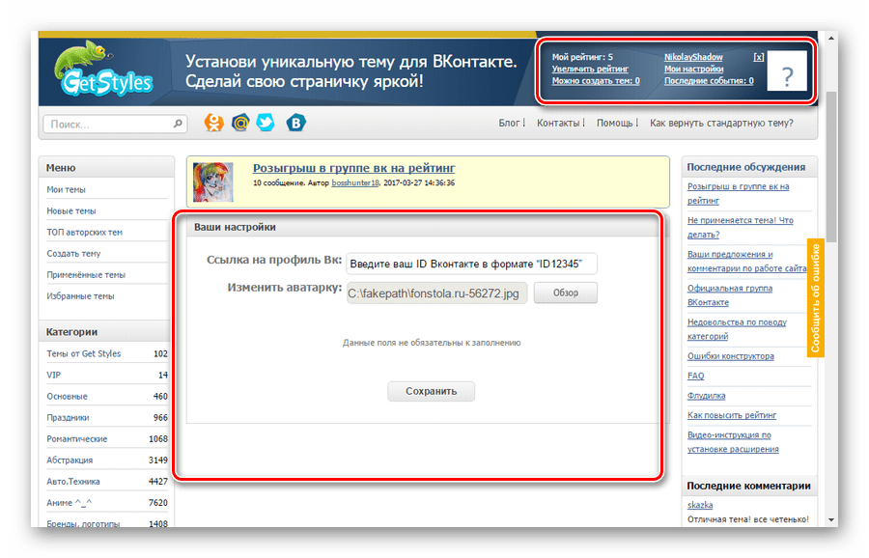Open Ошибки конструктора discussion
The width and height of the screenshot is (869, 558).
(731, 356)
